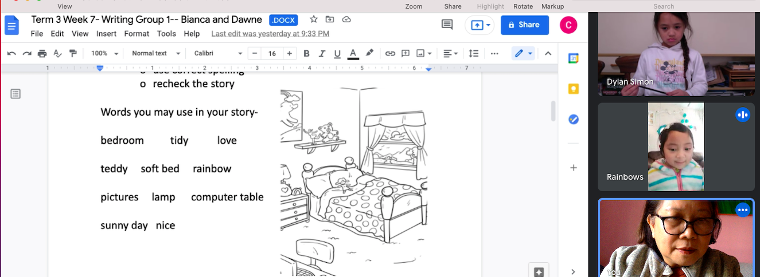Click the bedroom coloring picture
This screenshot has height=277, width=760.
[x=354, y=182]
